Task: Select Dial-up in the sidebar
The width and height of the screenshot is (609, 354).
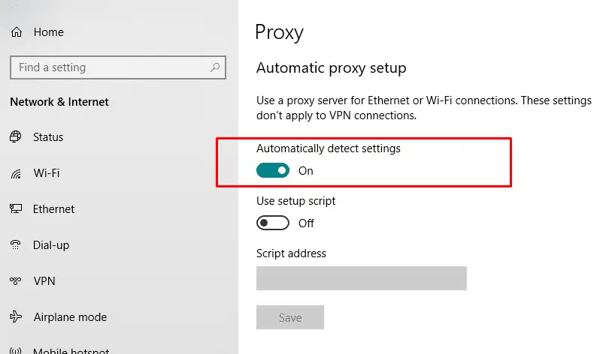Action: point(51,245)
